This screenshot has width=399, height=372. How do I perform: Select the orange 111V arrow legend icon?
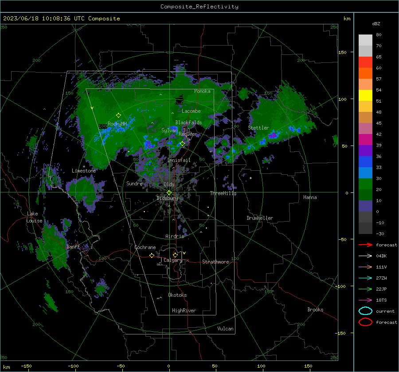(365, 267)
